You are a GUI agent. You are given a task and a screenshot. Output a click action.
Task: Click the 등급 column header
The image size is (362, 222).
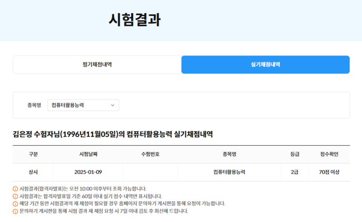pyautogui.click(x=295, y=154)
